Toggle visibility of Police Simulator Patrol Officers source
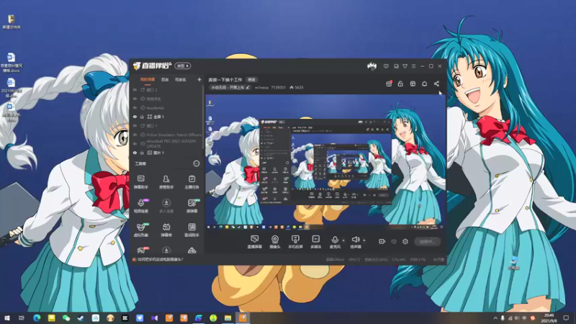Viewport: 576px width, 324px height. [135, 135]
